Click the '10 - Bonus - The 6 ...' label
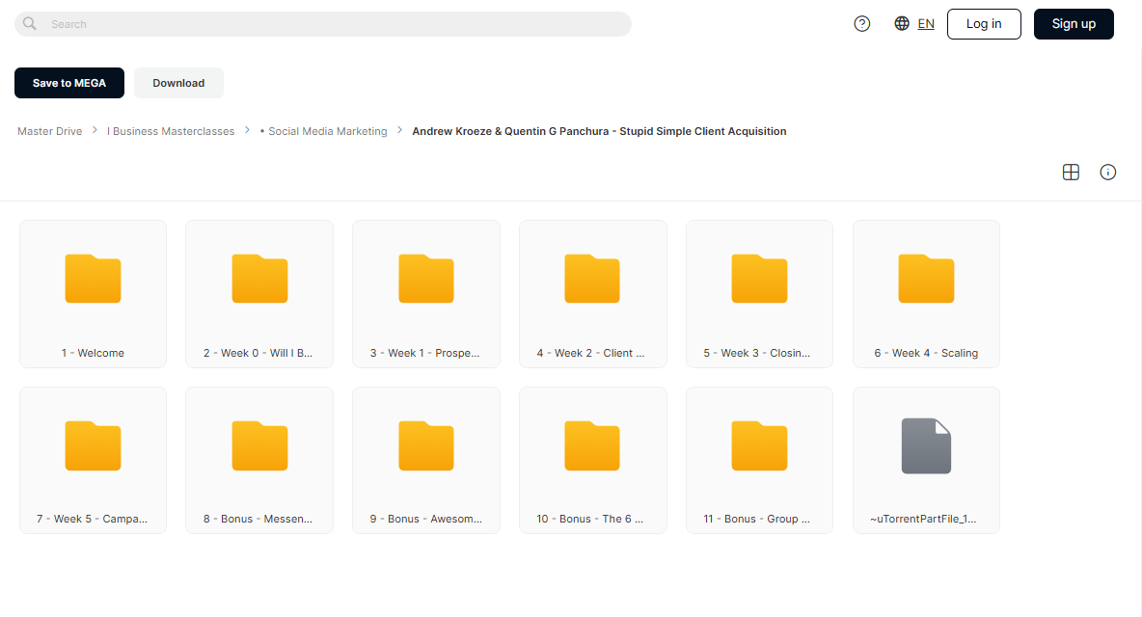The width and height of the screenshot is (1142, 617). 590,519
